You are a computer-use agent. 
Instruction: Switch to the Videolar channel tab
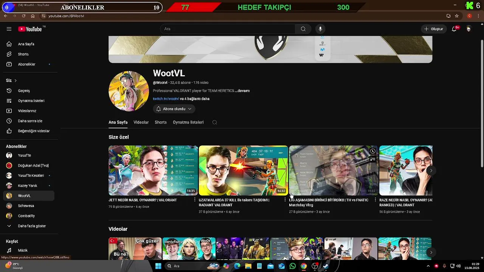(x=141, y=122)
